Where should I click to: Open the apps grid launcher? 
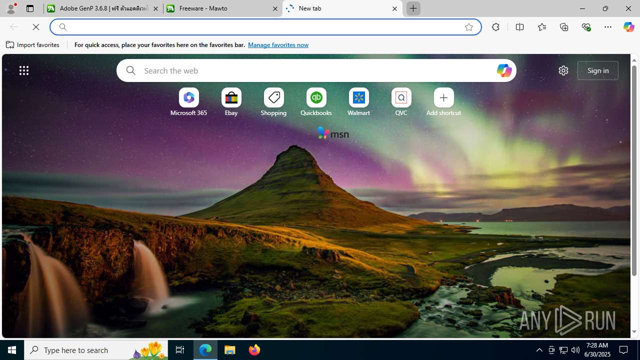pyautogui.click(x=24, y=70)
